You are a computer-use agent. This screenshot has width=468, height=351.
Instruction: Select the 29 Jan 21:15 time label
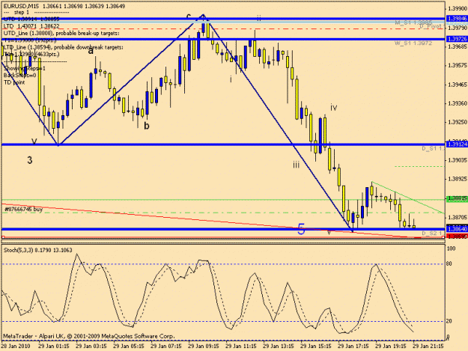tap(428, 347)
